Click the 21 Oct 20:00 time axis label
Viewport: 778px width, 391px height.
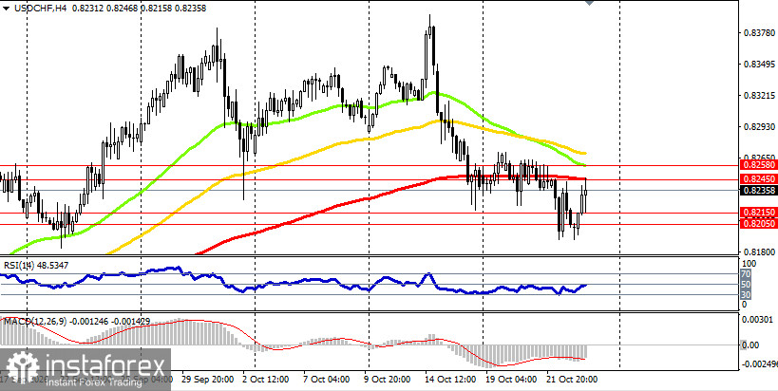pos(572,380)
